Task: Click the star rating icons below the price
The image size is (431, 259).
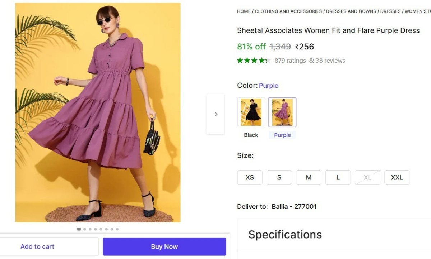Action: [x=253, y=60]
